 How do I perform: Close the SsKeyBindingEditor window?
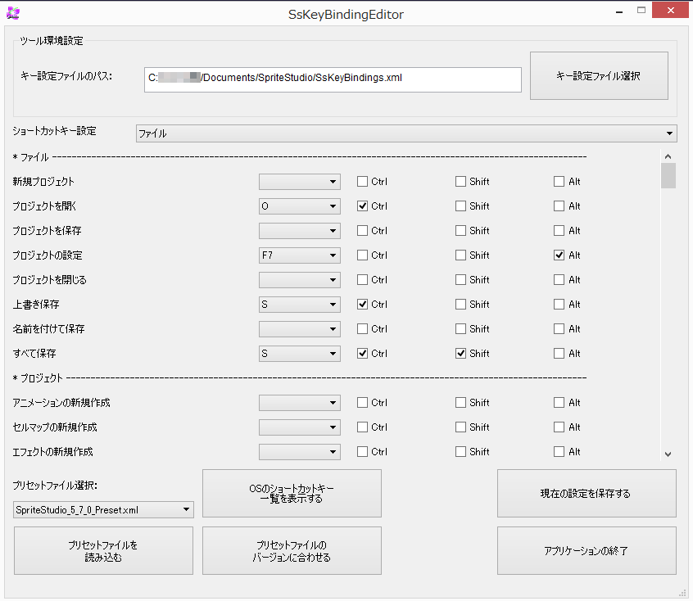click(670, 11)
